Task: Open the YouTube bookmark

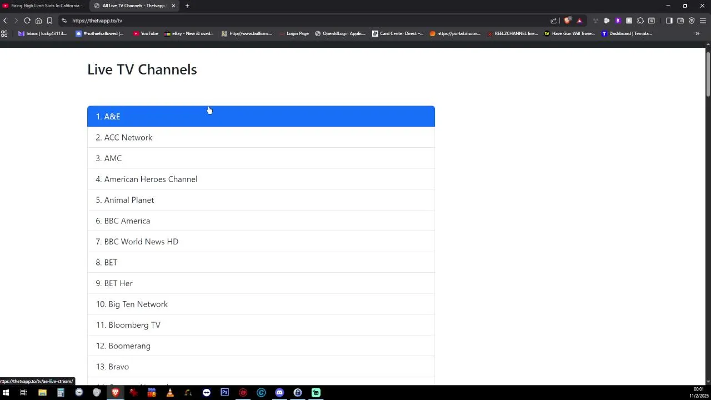Action: tap(145, 33)
